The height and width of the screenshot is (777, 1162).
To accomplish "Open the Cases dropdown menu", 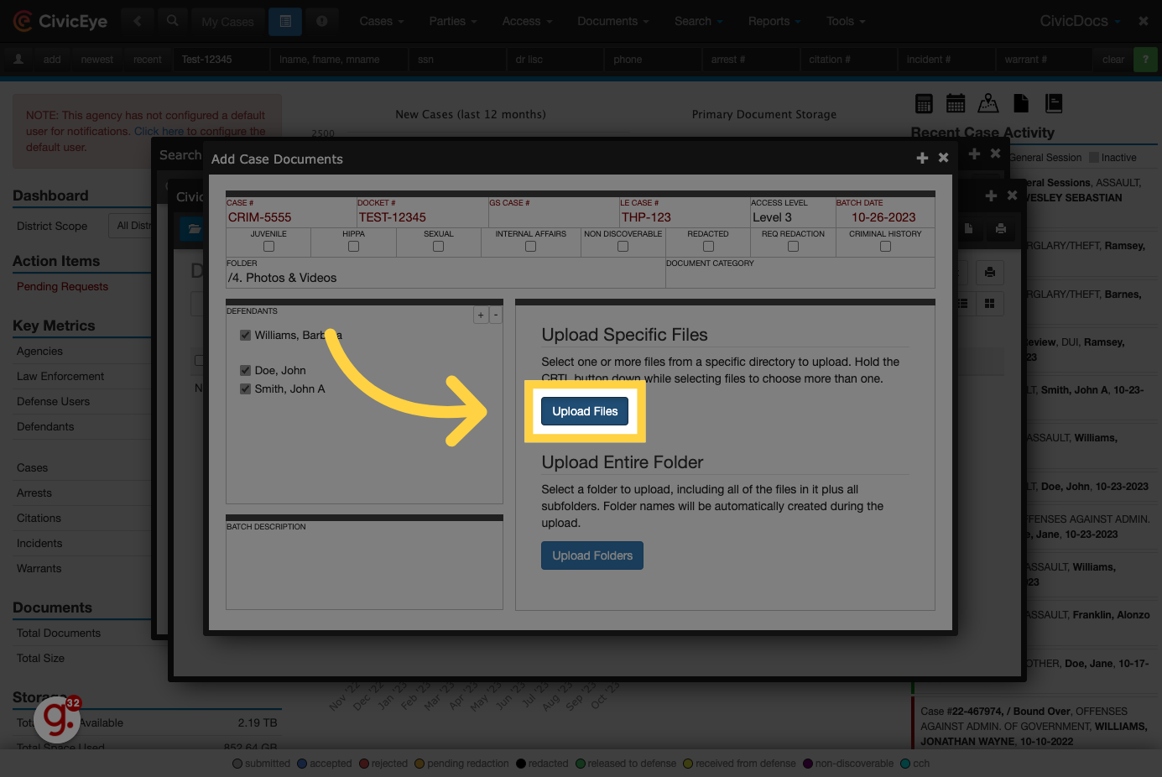I will [381, 21].
